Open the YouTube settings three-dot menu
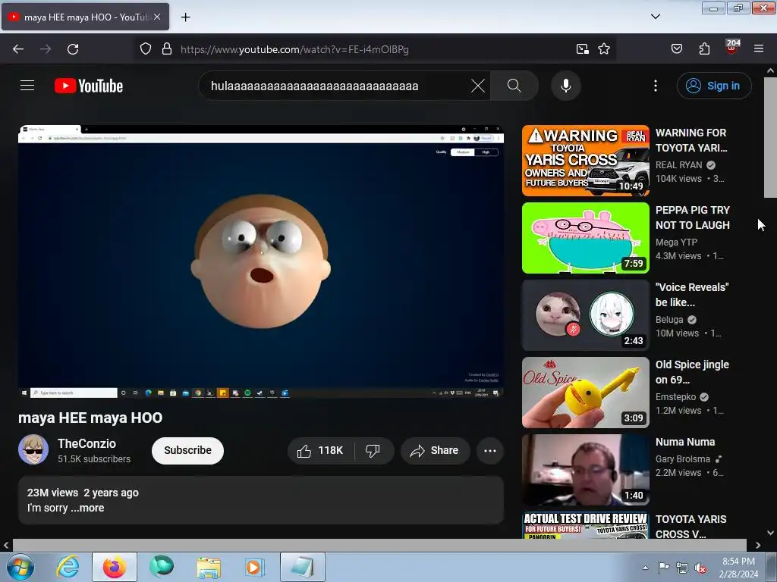 click(x=656, y=86)
